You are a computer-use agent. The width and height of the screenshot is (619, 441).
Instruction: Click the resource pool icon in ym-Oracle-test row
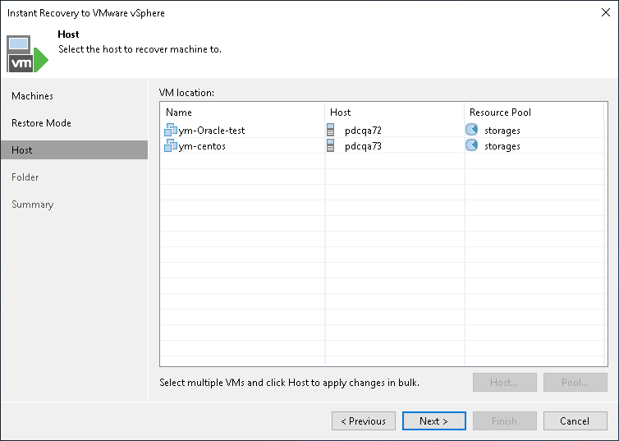pos(471,130)
